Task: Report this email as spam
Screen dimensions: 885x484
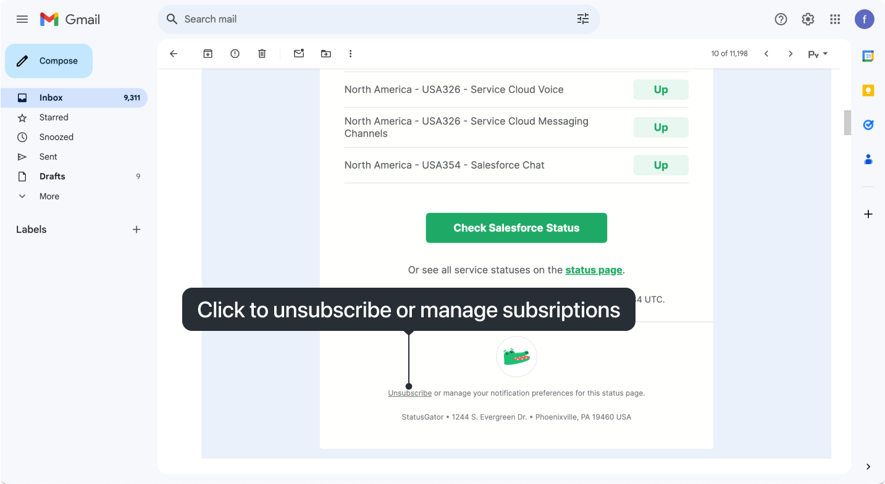Action: [x=235, y=54]
